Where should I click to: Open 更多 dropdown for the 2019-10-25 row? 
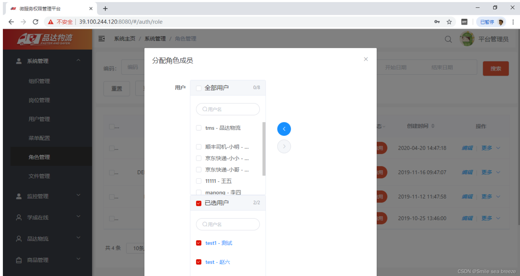coord(491,218)
